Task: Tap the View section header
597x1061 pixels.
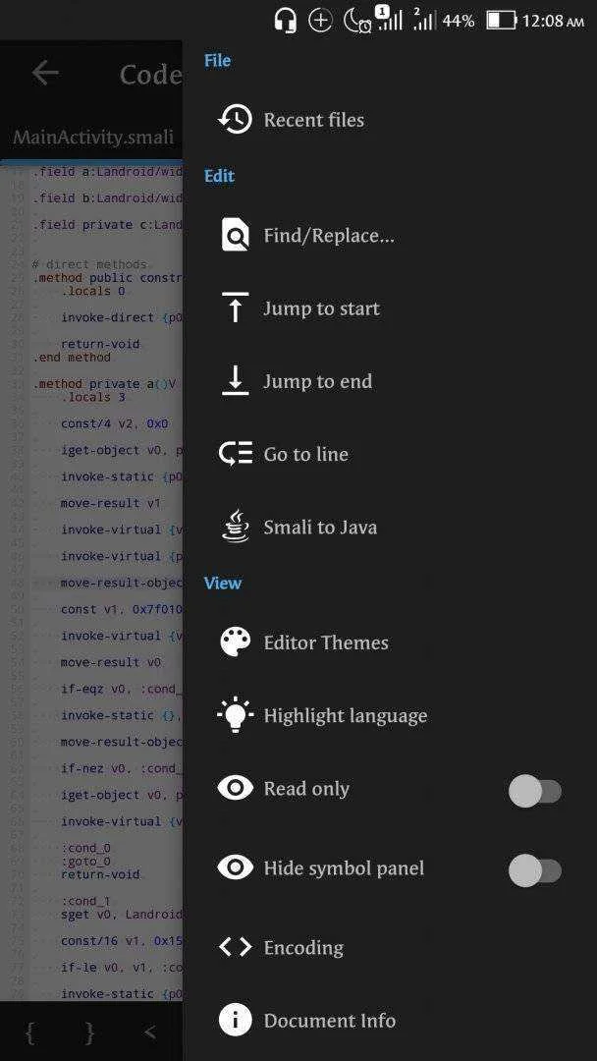Action: [x=223, y=583]
